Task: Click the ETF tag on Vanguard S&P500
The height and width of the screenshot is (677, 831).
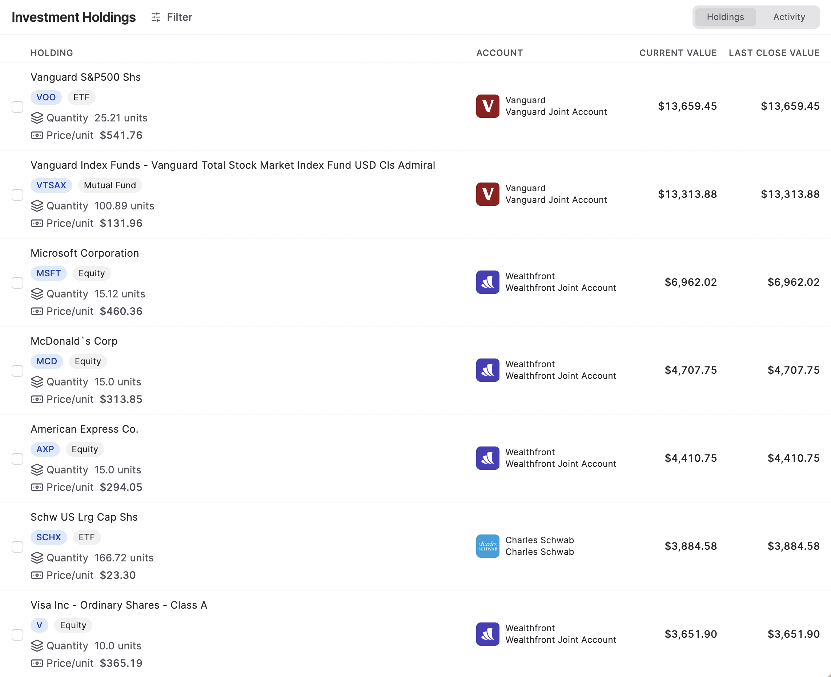Action: click(x=81, y=97)
